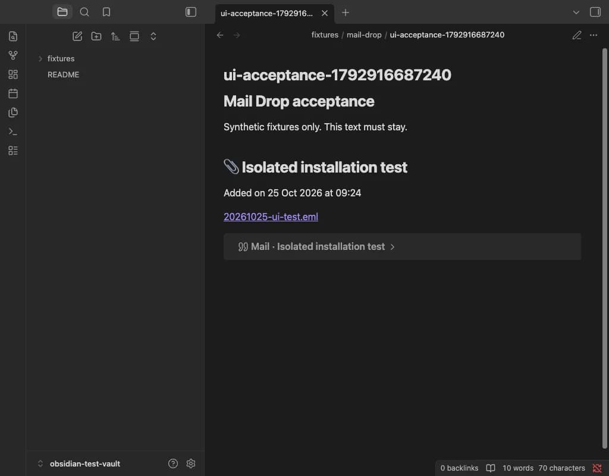Screen dimensions: 609x476
Task: Open the search tab icon
Action: coord(84,12)
